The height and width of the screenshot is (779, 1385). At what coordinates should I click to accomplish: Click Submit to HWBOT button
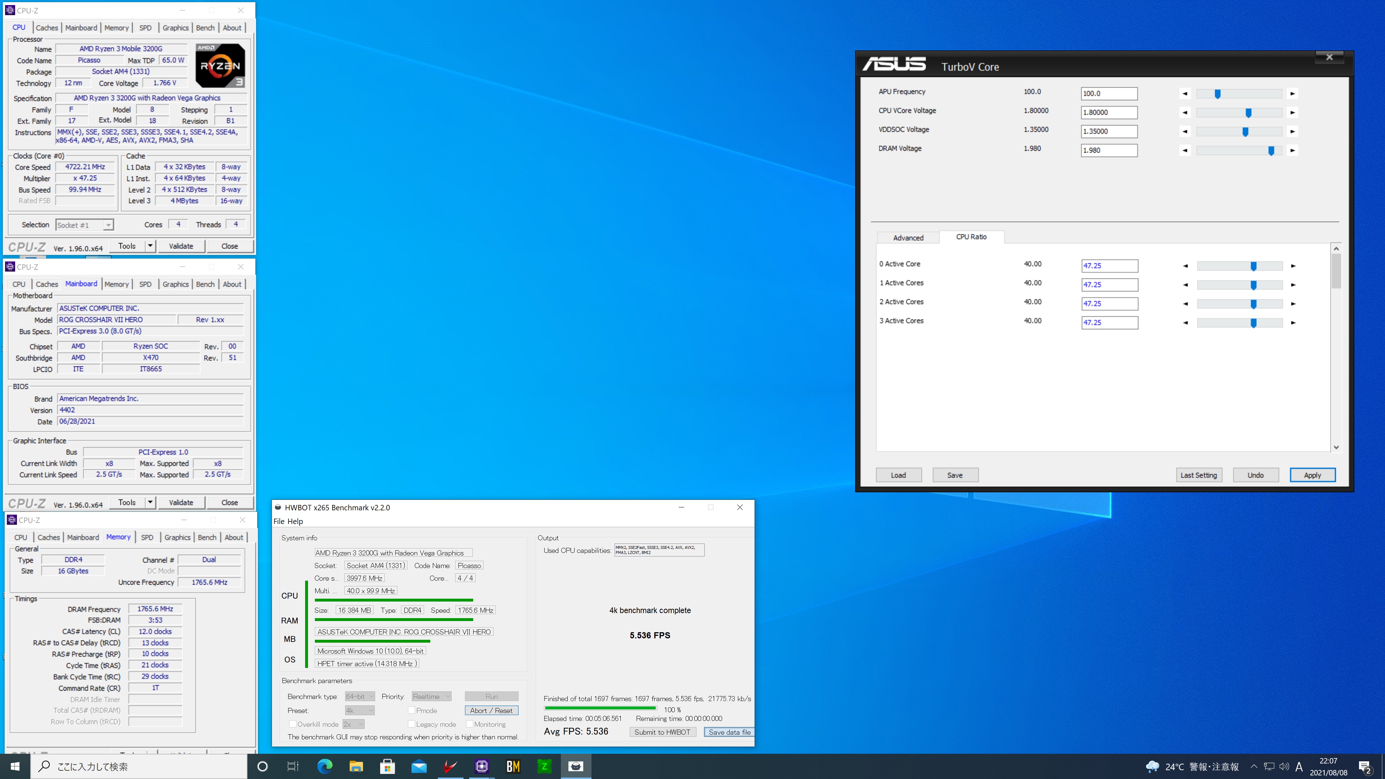[x=663, y=732]
